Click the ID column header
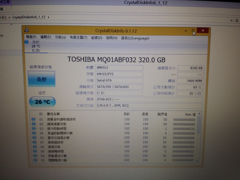The width and height of the screenshot is (240, 180). 41,114
